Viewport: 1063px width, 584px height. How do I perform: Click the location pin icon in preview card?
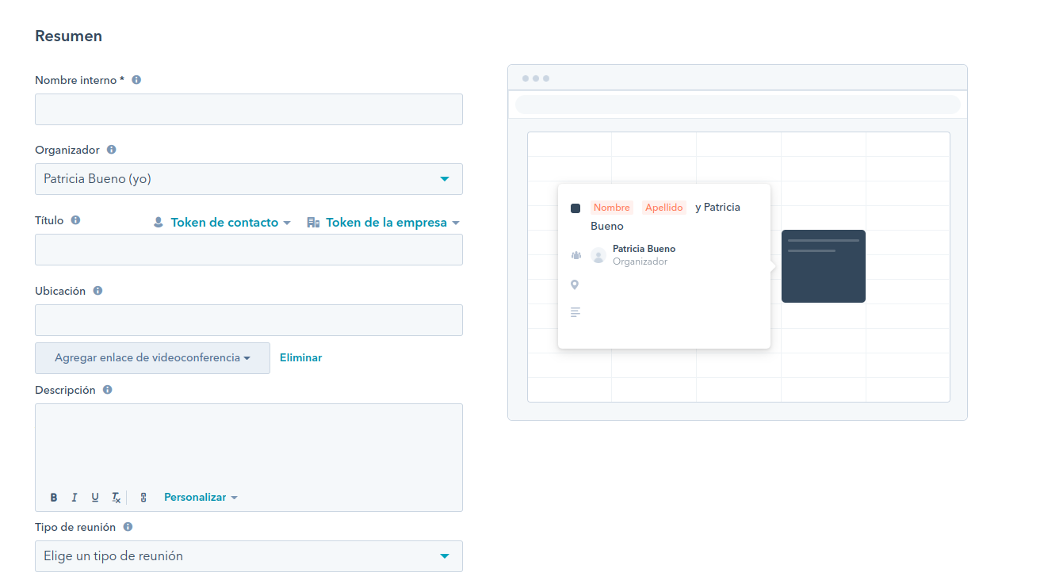[x=575, y=284]
